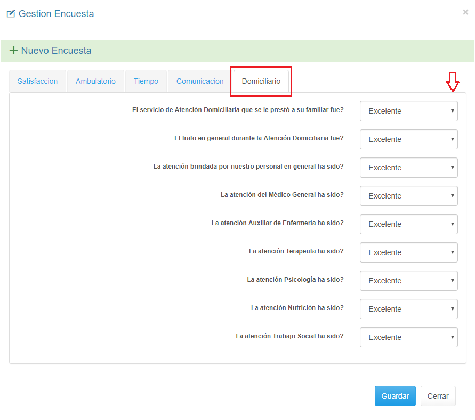
Task: Switch to the Satisfaccion tab
Action: click(37, 81)
